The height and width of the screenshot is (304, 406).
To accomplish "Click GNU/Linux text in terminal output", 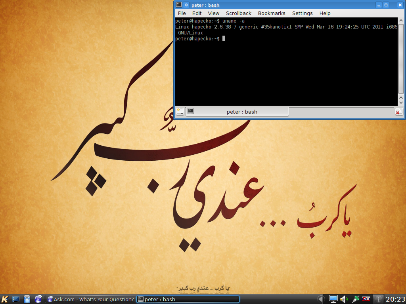I will pyautogui.click(x=190, y=33).
